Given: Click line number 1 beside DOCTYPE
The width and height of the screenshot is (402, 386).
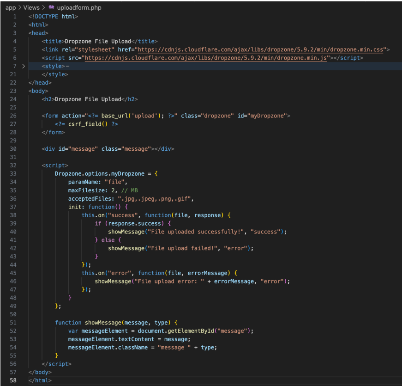Looking at the screenshot, I should (15, 16).
